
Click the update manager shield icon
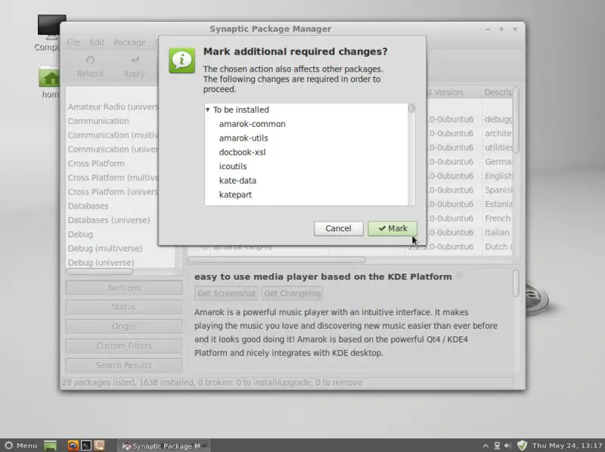522,445
